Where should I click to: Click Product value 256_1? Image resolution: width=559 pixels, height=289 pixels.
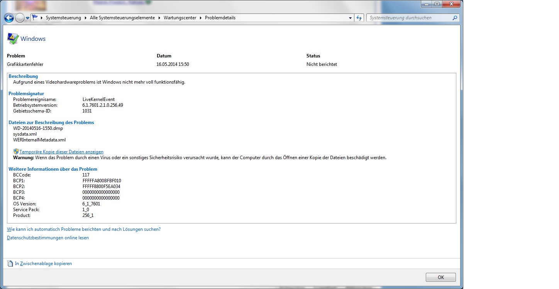click(x=88, y=215)
